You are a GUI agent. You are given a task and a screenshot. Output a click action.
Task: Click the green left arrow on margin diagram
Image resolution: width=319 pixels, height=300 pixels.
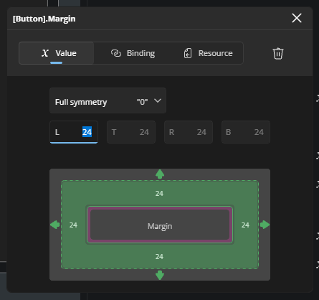pos(55,225)
